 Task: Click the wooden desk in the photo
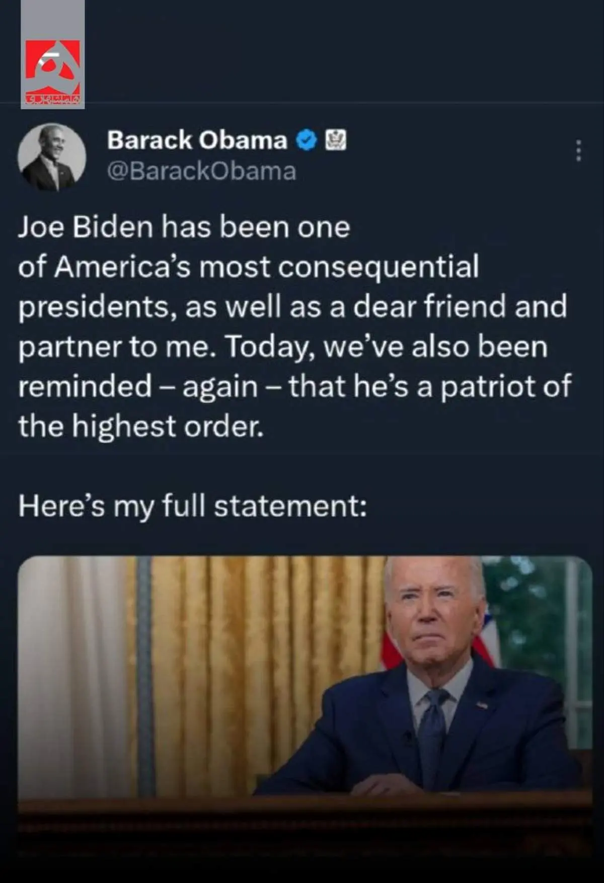(x=302, y=810)
